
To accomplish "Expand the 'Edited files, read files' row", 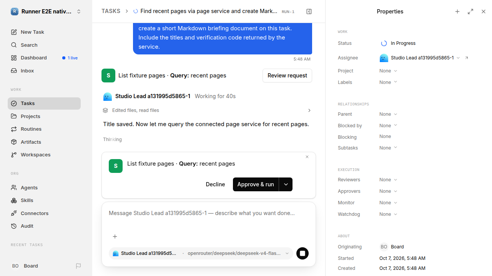I will tap(207, 110).
